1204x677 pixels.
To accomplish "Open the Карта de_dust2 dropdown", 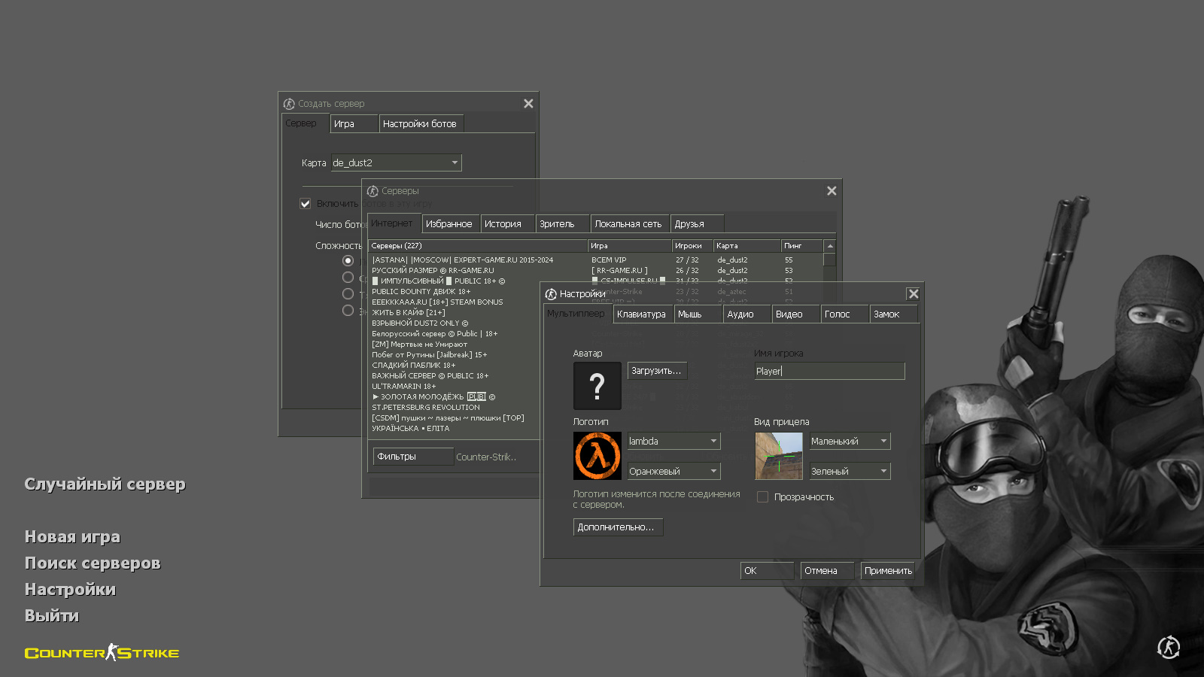I will coord(397,162).
